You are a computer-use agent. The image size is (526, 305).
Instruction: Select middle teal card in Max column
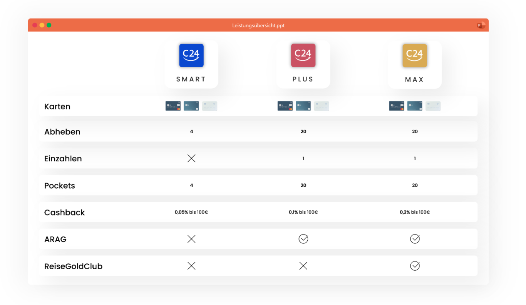pyautogui.click(x=415, y=106)
